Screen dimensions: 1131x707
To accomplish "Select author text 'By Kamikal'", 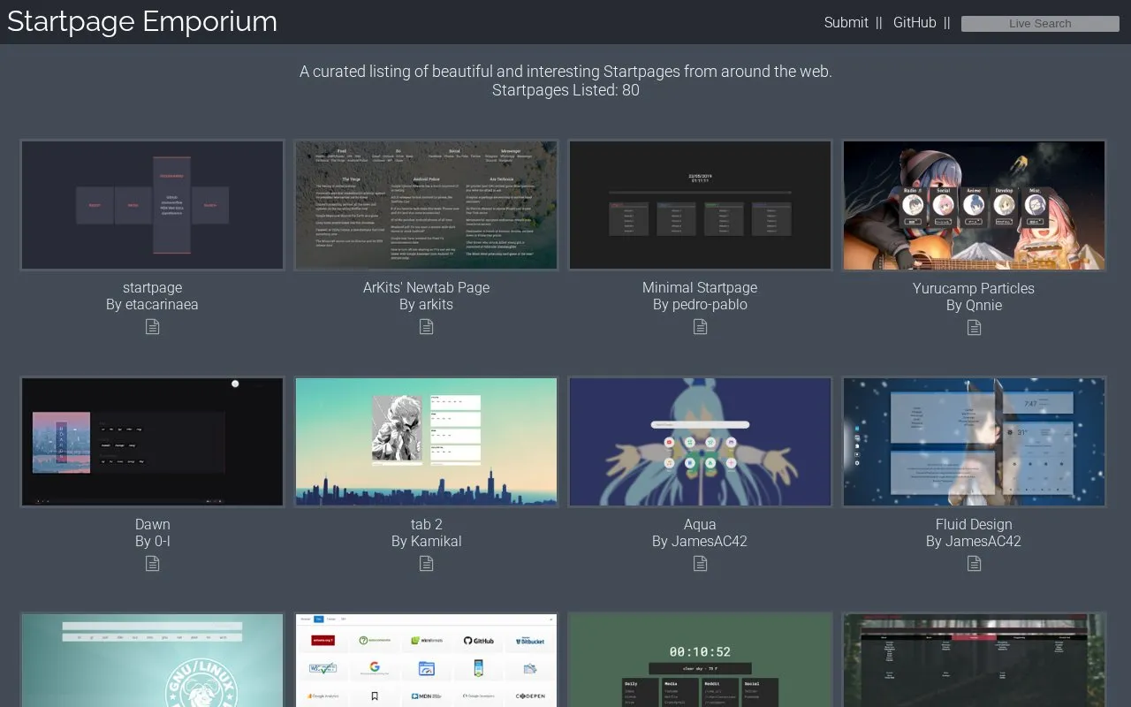I will point(426,541).
